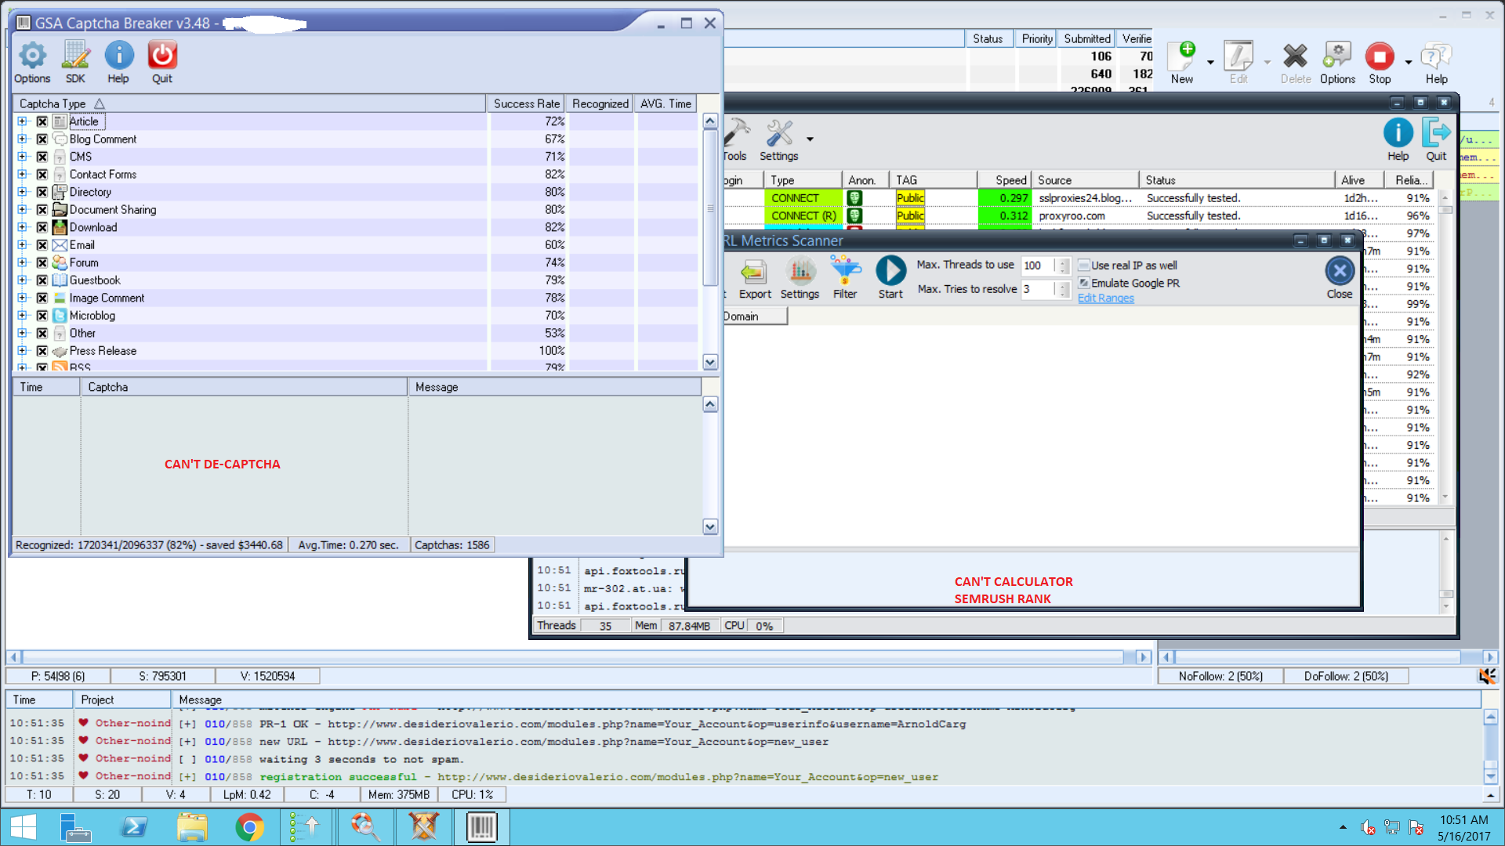1505x846 pixels.
Task: Open Options in the main SER toolbar
Action: tap(1337, 63)
